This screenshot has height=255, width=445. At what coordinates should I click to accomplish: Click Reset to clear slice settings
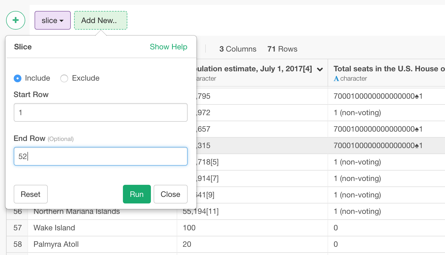[30, 194]
